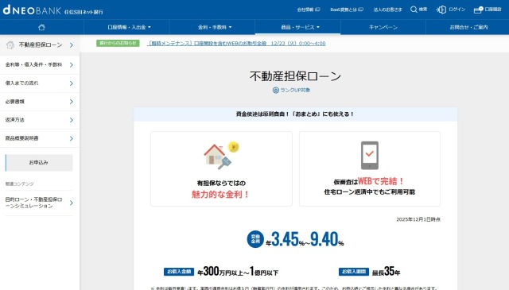Open the お問合せ・ご案内 tab
The width and height of the screenshot is (509, 290).
pyautogui.click(x=468, y=27)
